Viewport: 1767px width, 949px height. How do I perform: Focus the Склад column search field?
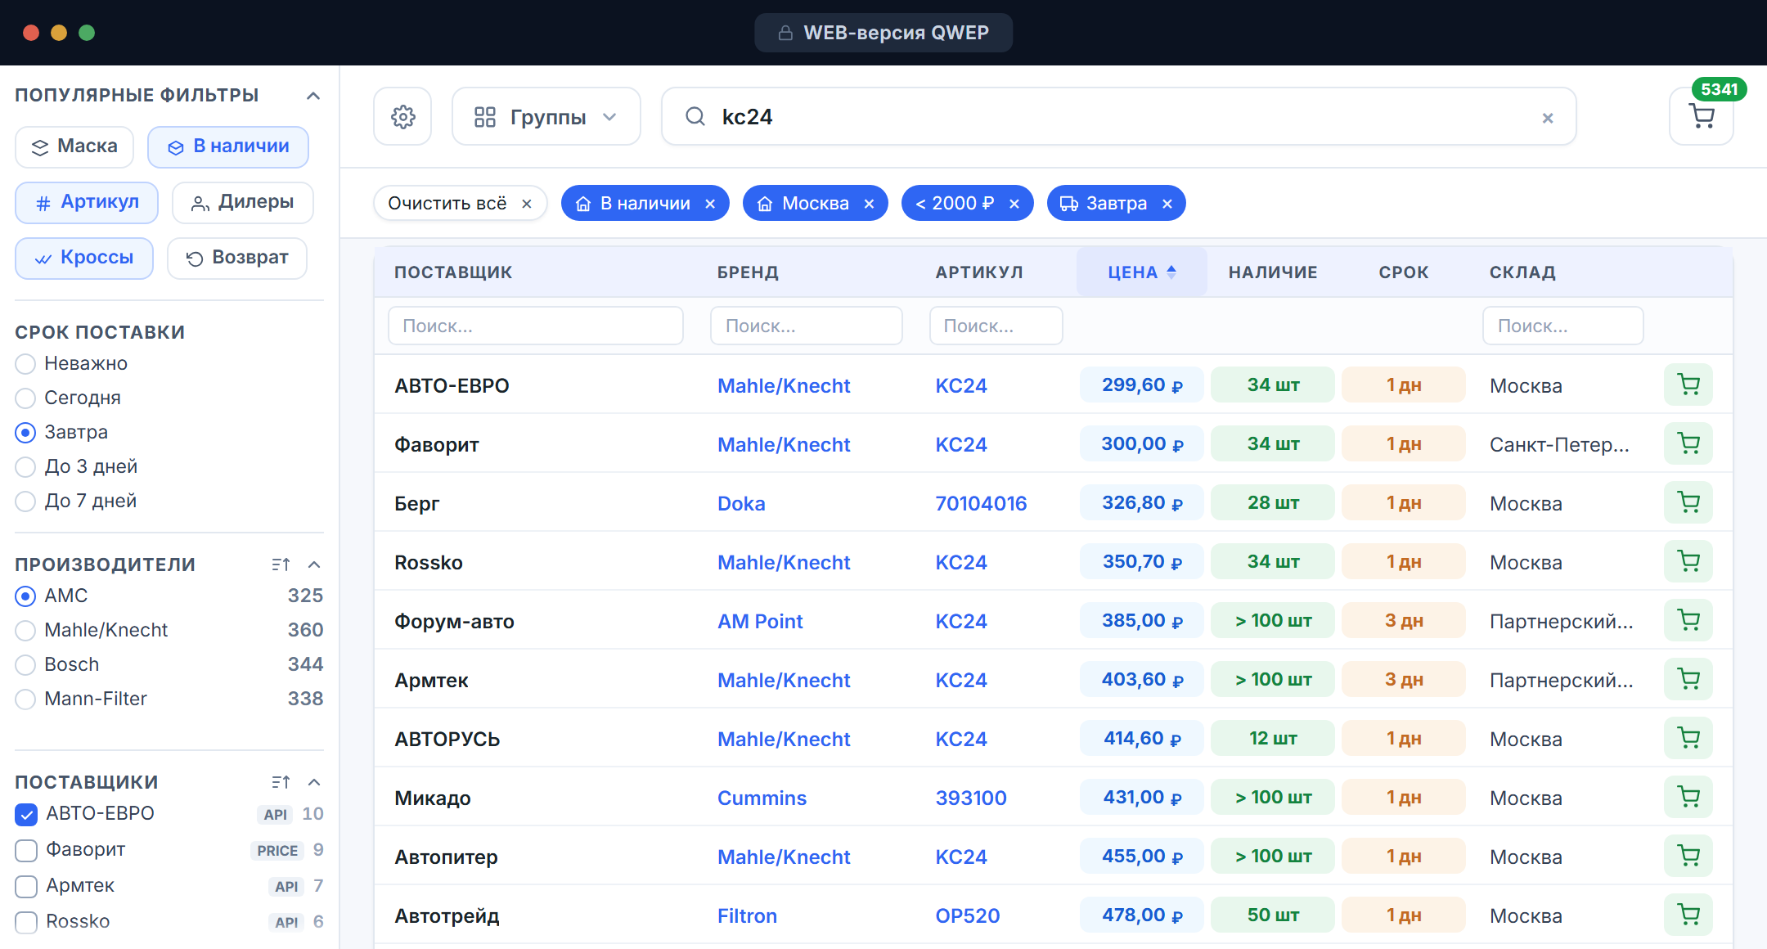pyautogui.click(x=1562, y=326)
